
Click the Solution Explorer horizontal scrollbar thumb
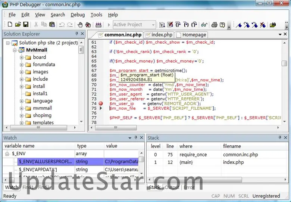pos(38,128)
